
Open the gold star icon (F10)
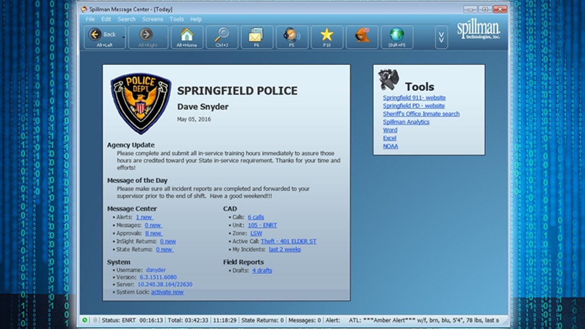327,37
